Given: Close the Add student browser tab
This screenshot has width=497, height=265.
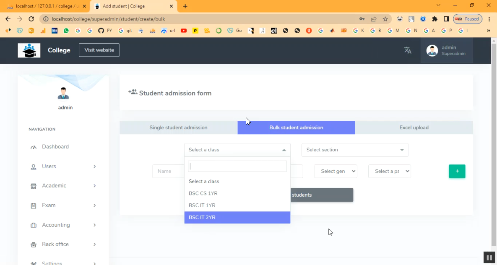Looking at the screenshot, I should [x=172, y=6].
